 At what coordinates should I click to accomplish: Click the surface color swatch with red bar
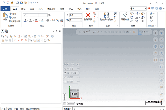click(36, 20)
